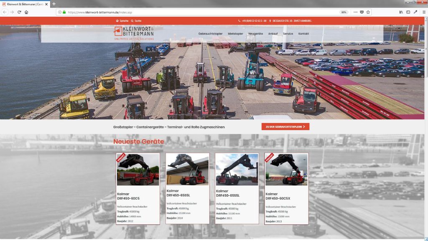
Task: Open the Library bookmarks icon
Action: click(401, 12)
